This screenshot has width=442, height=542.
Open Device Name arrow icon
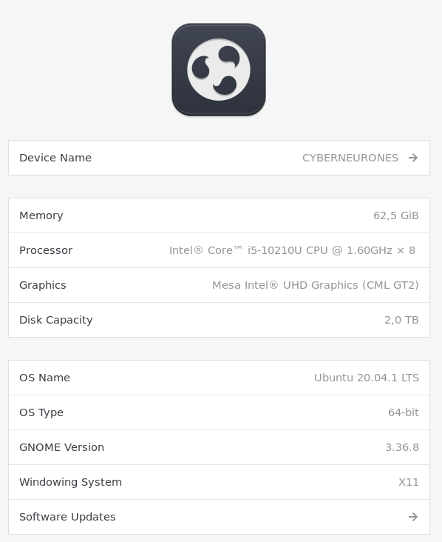coord(413,158)
